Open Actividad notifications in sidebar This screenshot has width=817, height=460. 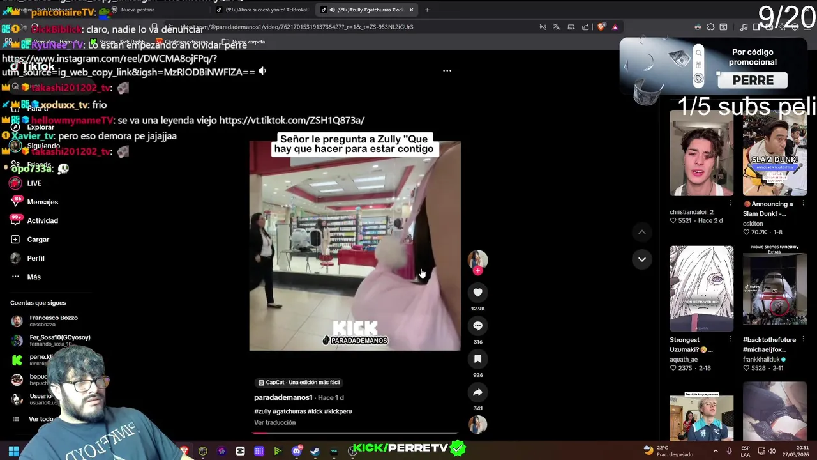point(34,220)
